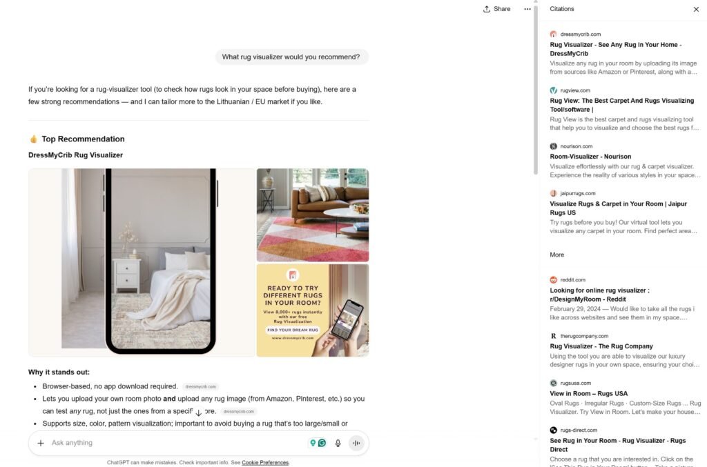
Task: Close the Citations panel
Action: [696, 9]
